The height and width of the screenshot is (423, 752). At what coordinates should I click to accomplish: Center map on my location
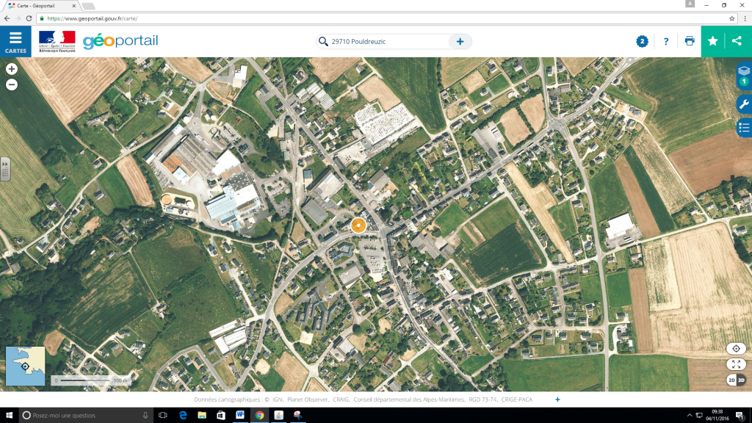pyautogui.click(x=736, y=348)
